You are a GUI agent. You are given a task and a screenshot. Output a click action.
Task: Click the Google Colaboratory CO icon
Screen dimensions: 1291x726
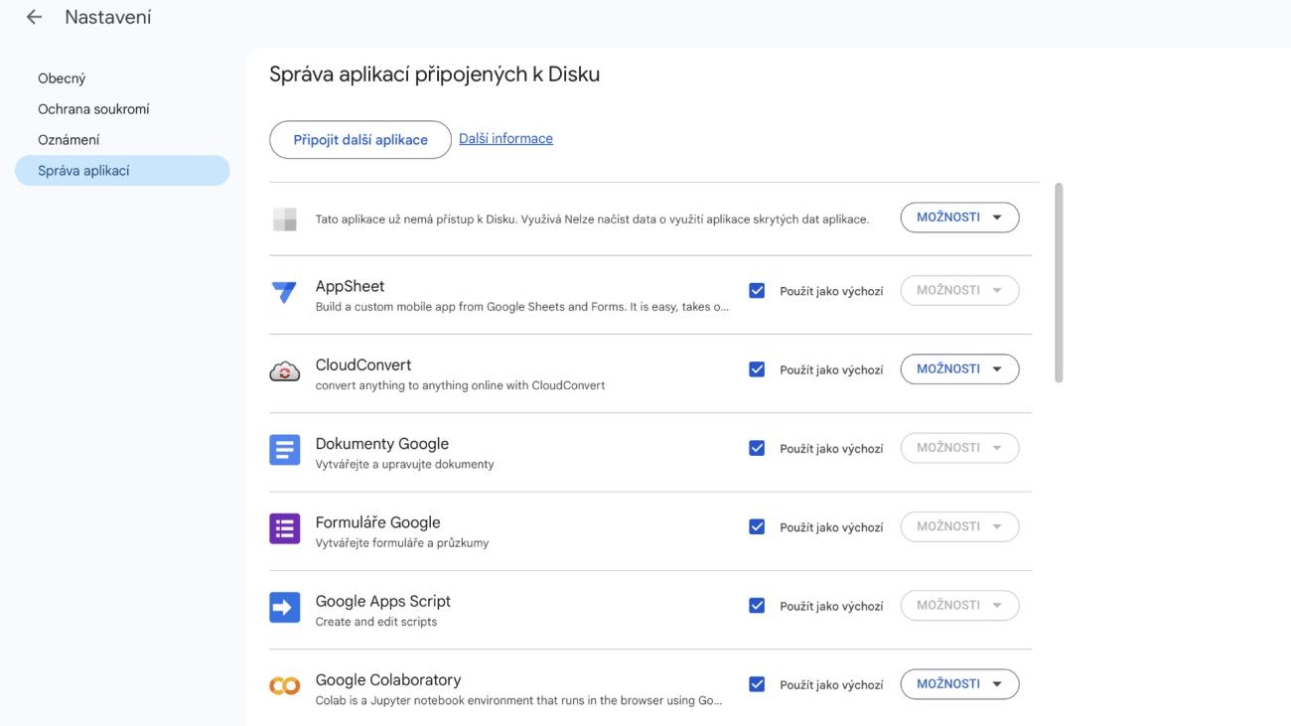[284, 685]
